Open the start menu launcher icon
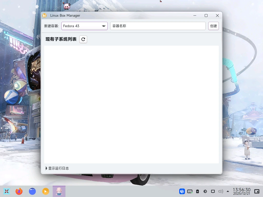 [6, 191]
